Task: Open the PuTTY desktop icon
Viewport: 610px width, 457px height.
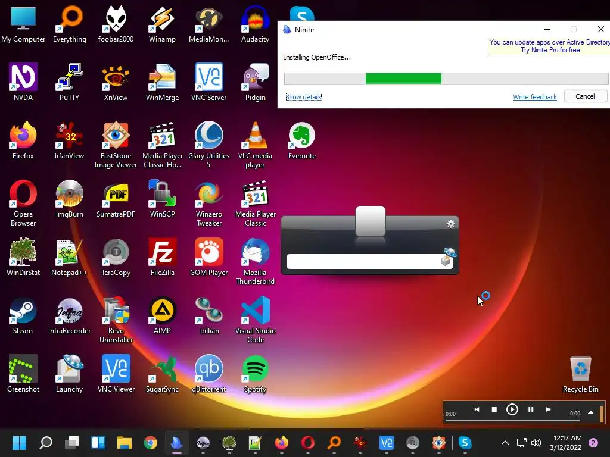Action: click(69, 82)
